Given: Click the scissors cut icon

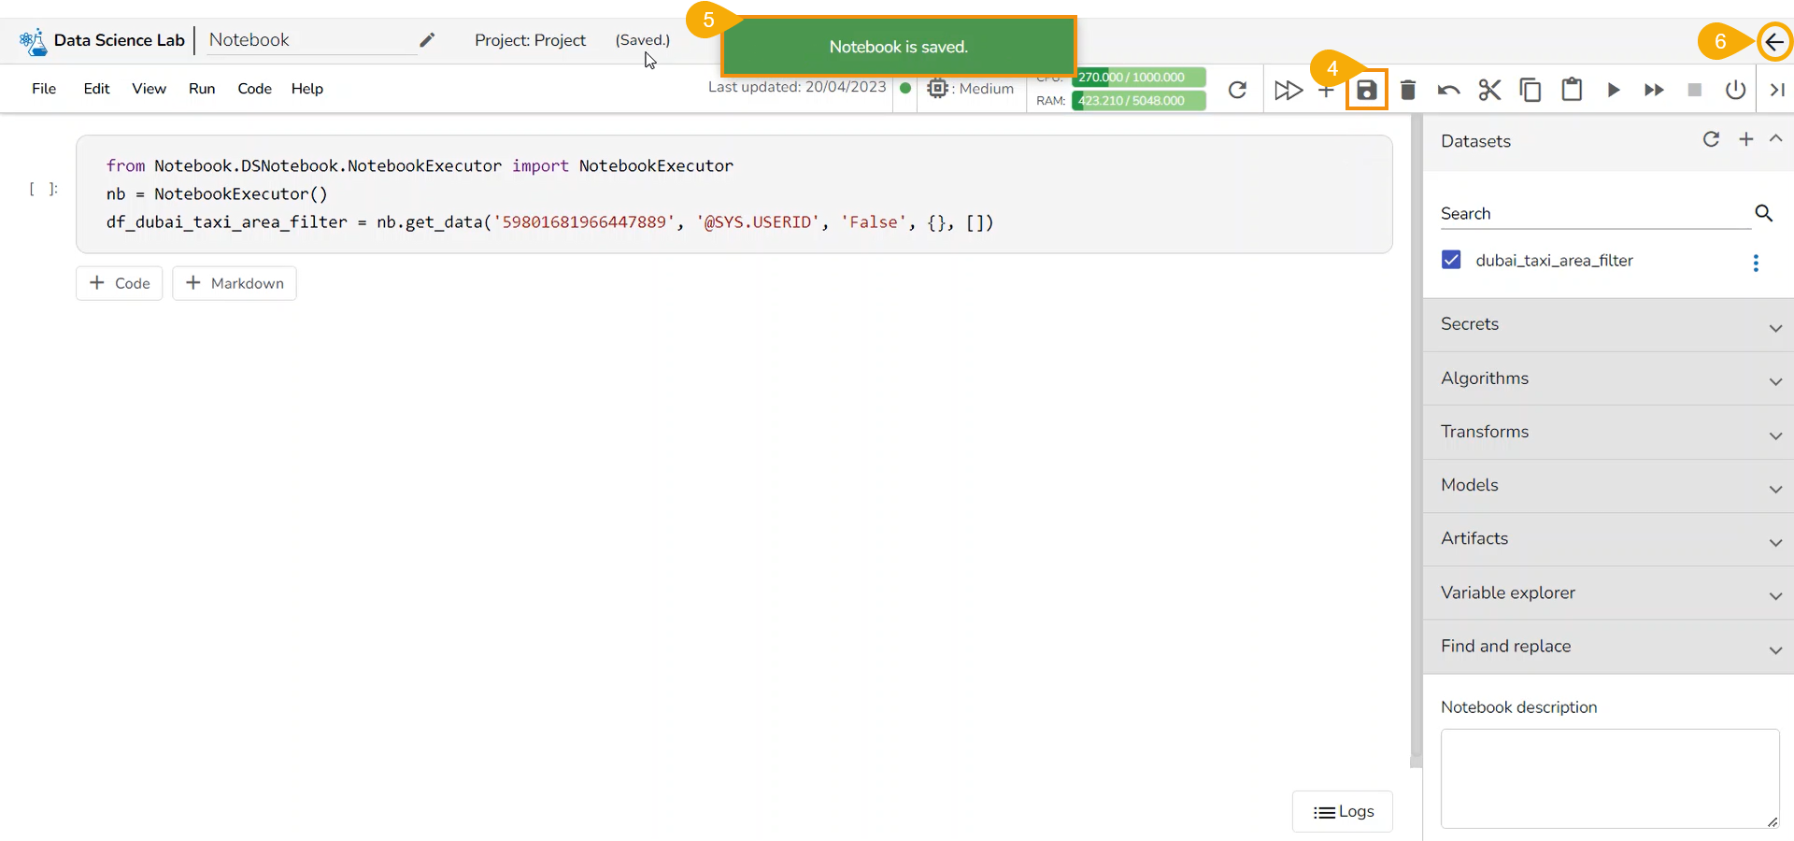Looking at the screenshot, I should [1489, 90].
